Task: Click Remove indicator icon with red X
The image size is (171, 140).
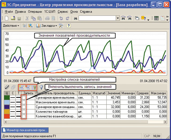Action: pyautogui.click(x=28, y=88)
